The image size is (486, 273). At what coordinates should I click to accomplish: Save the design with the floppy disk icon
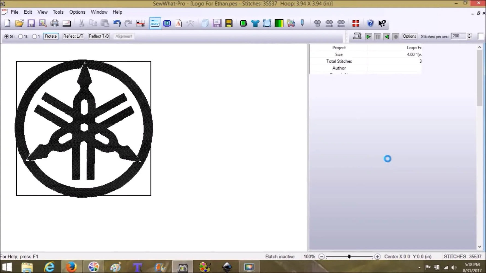[31, 23]
